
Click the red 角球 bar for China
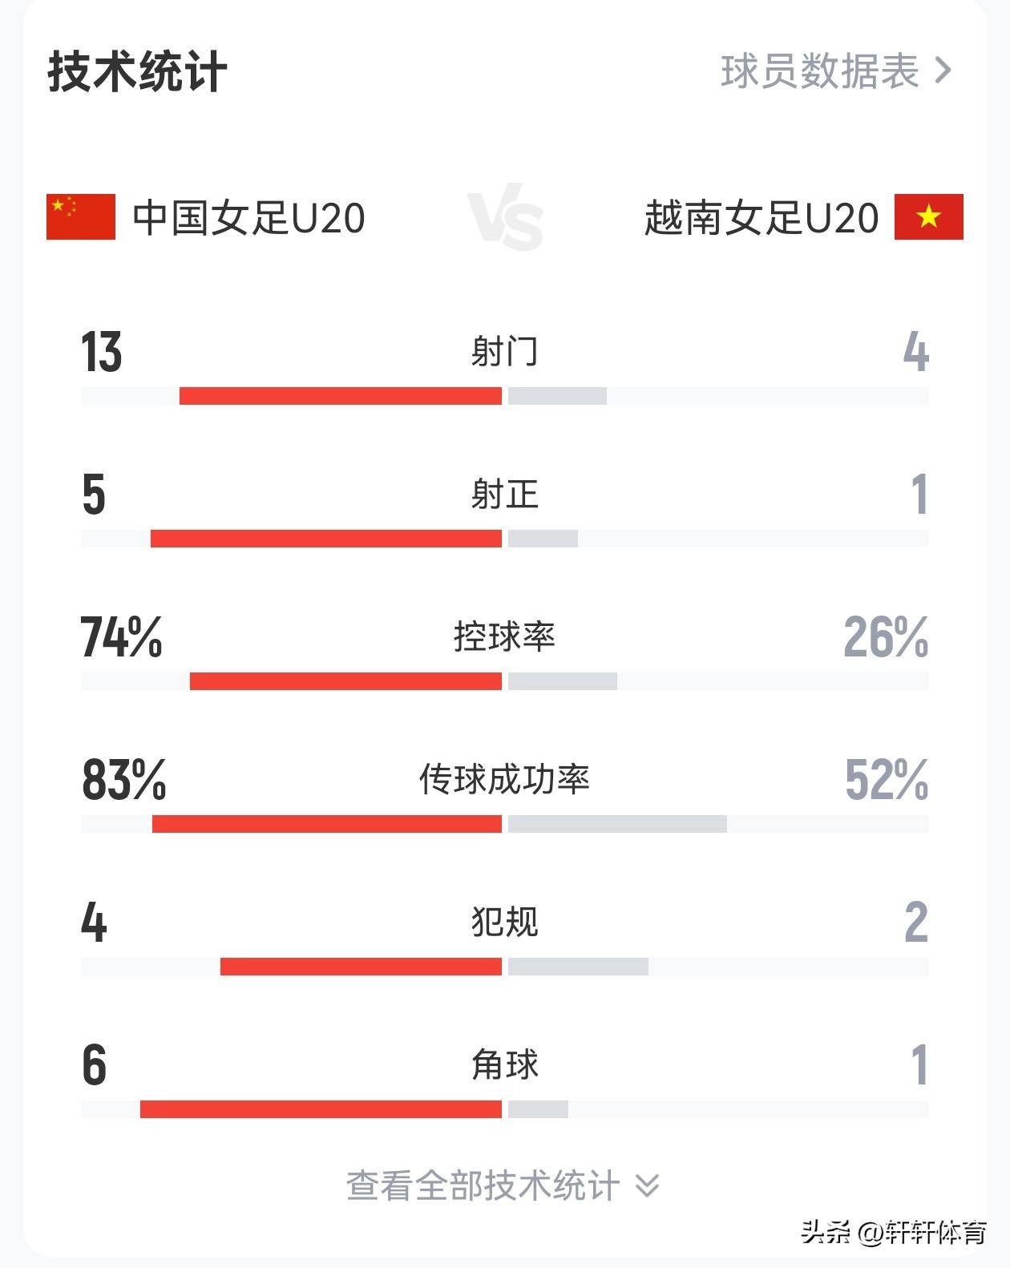click(321, 1109)
